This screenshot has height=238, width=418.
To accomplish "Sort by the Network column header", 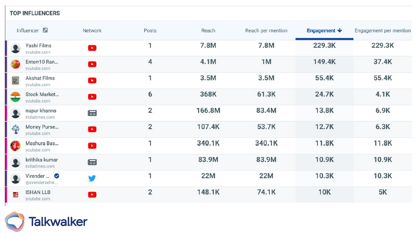I will point(92,31).
